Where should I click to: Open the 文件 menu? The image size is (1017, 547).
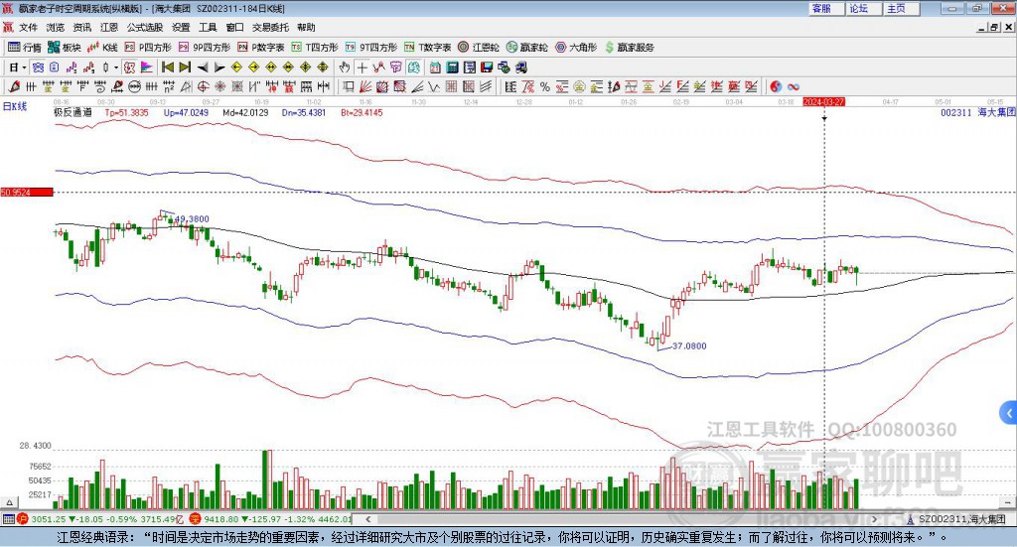[x=28, y=27]
